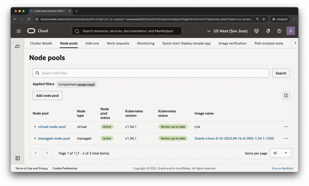Screen dimensions: 309x186
Task: Expand the managed-node-pool row
Action: [x=35, y=138]
